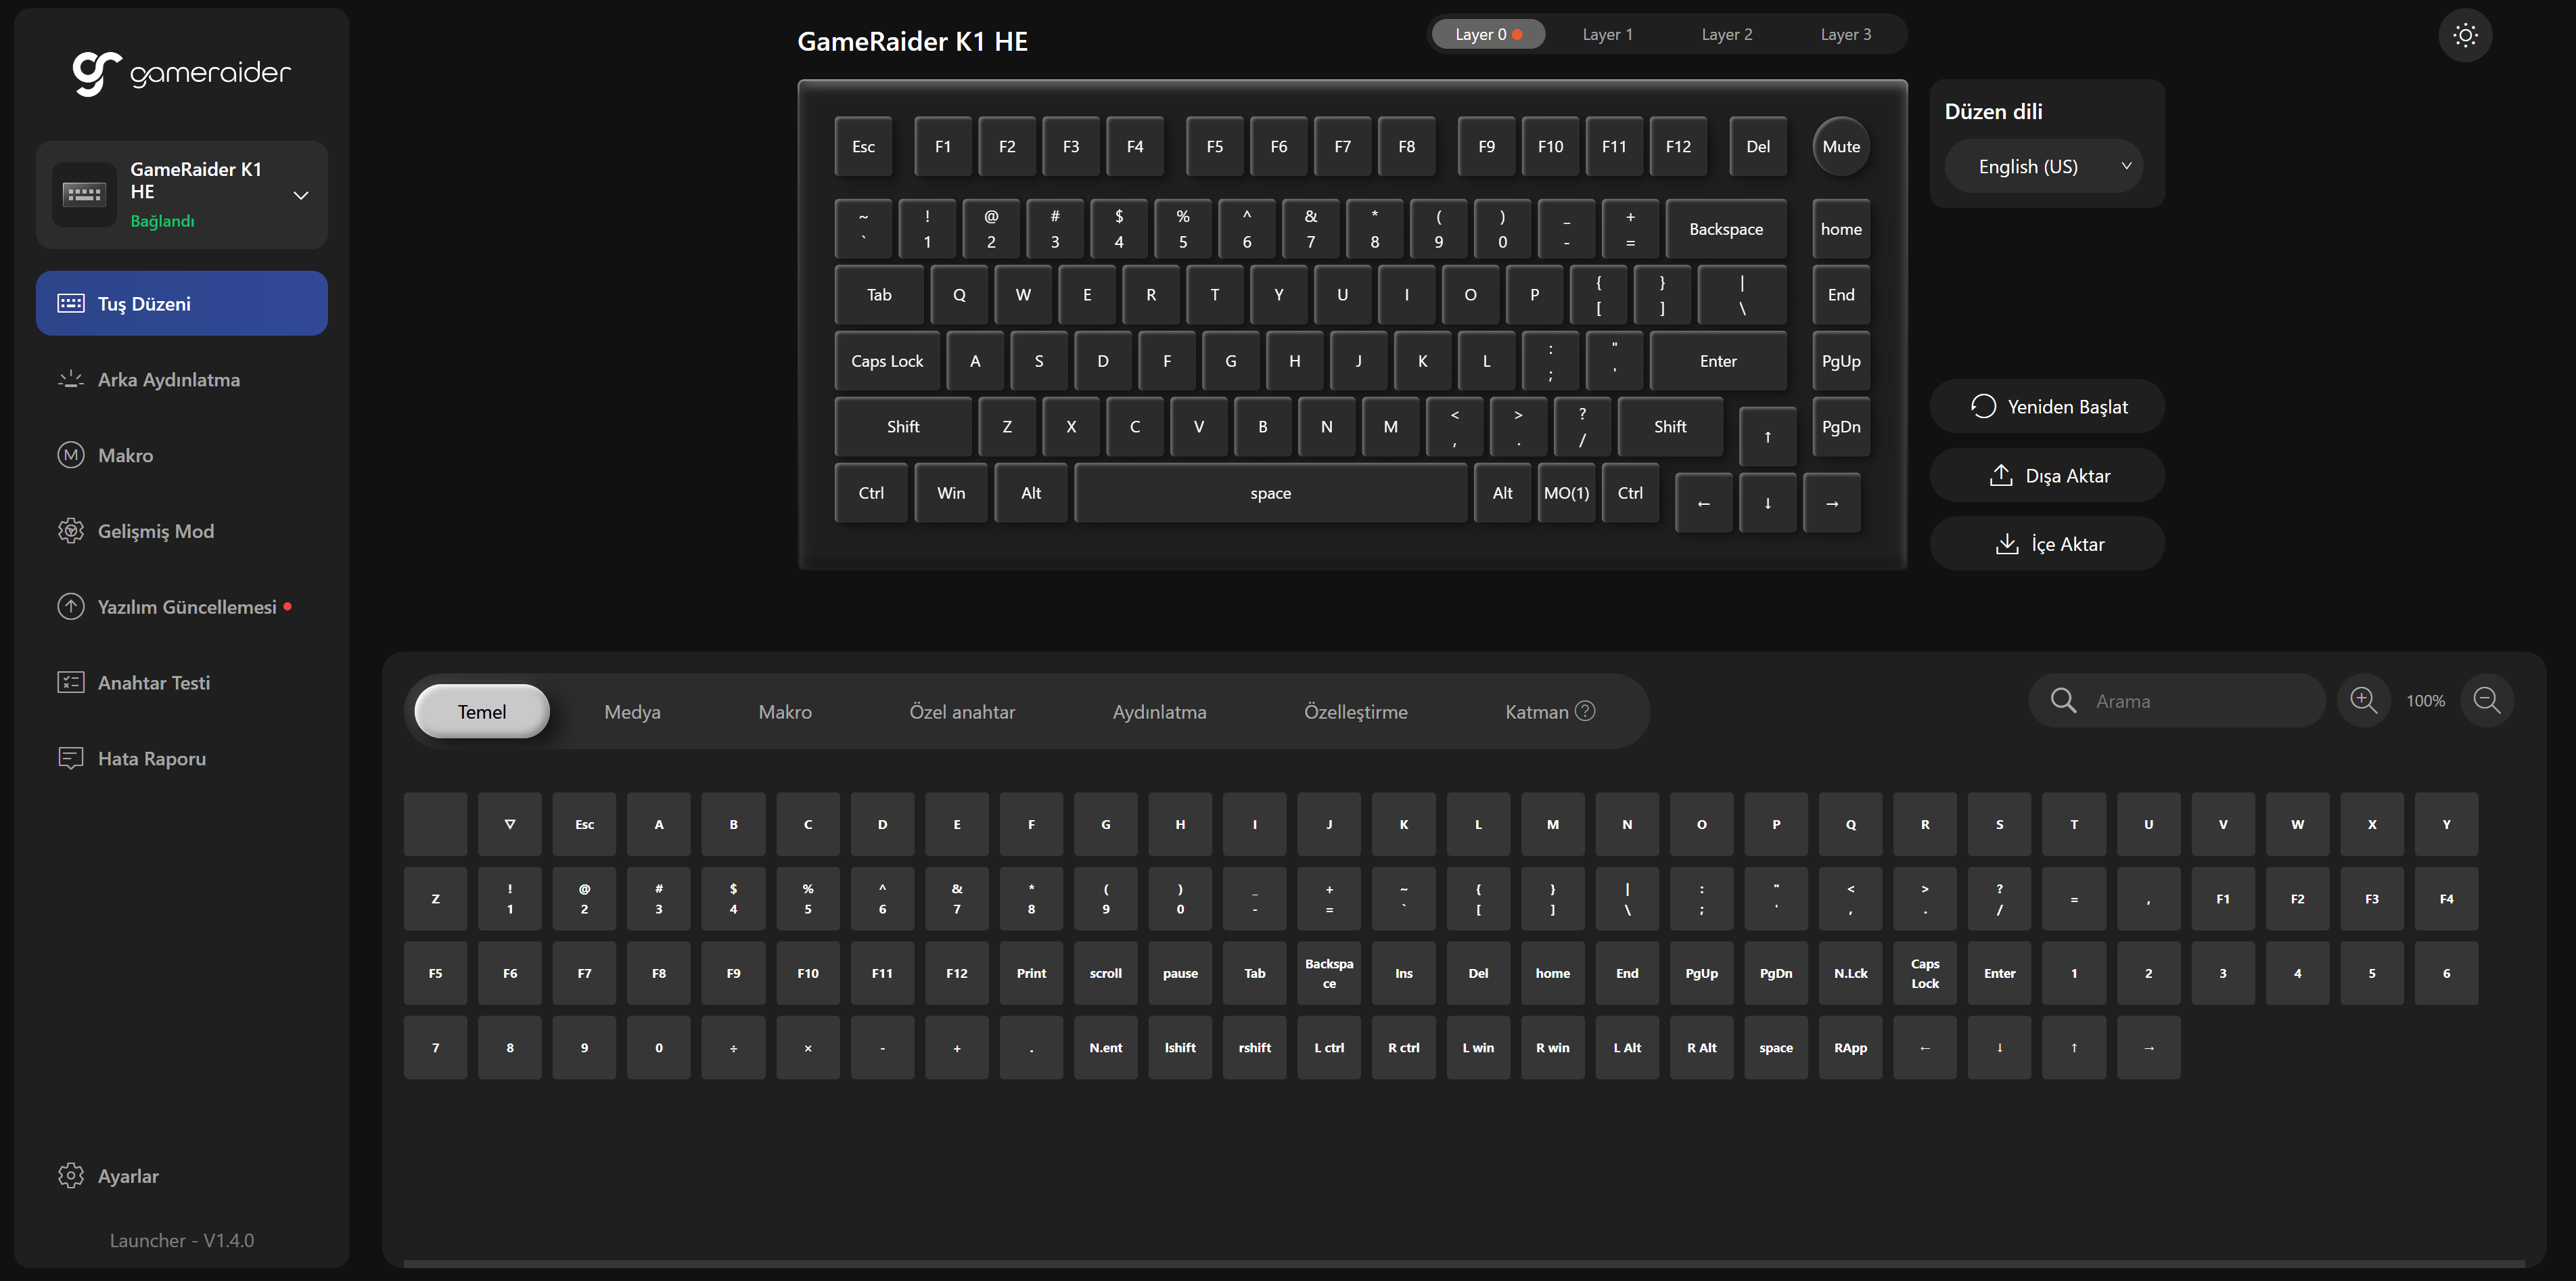
Task: Toggle the light/dark theme sun icon
Action: point(2465,35)
